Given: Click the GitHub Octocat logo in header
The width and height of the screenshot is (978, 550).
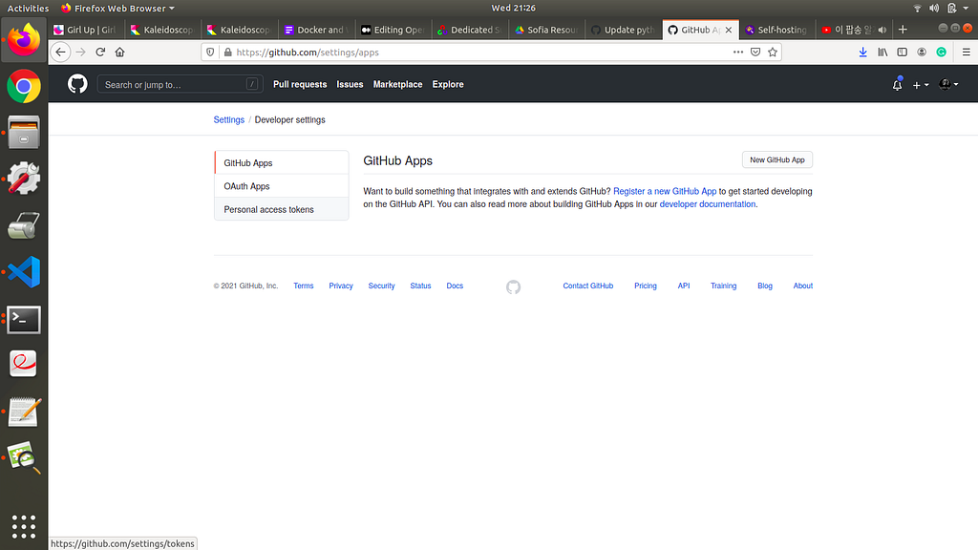Looking at the screenshot, I should (x=77, y=84).
